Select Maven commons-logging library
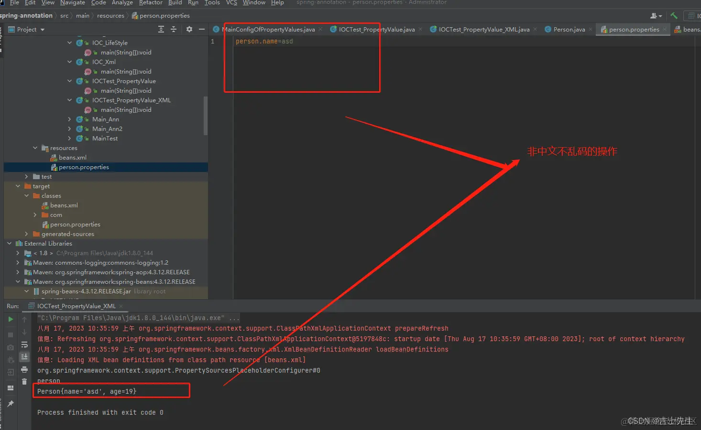Screen dimensions: 701x430 [x=100, y=263]
